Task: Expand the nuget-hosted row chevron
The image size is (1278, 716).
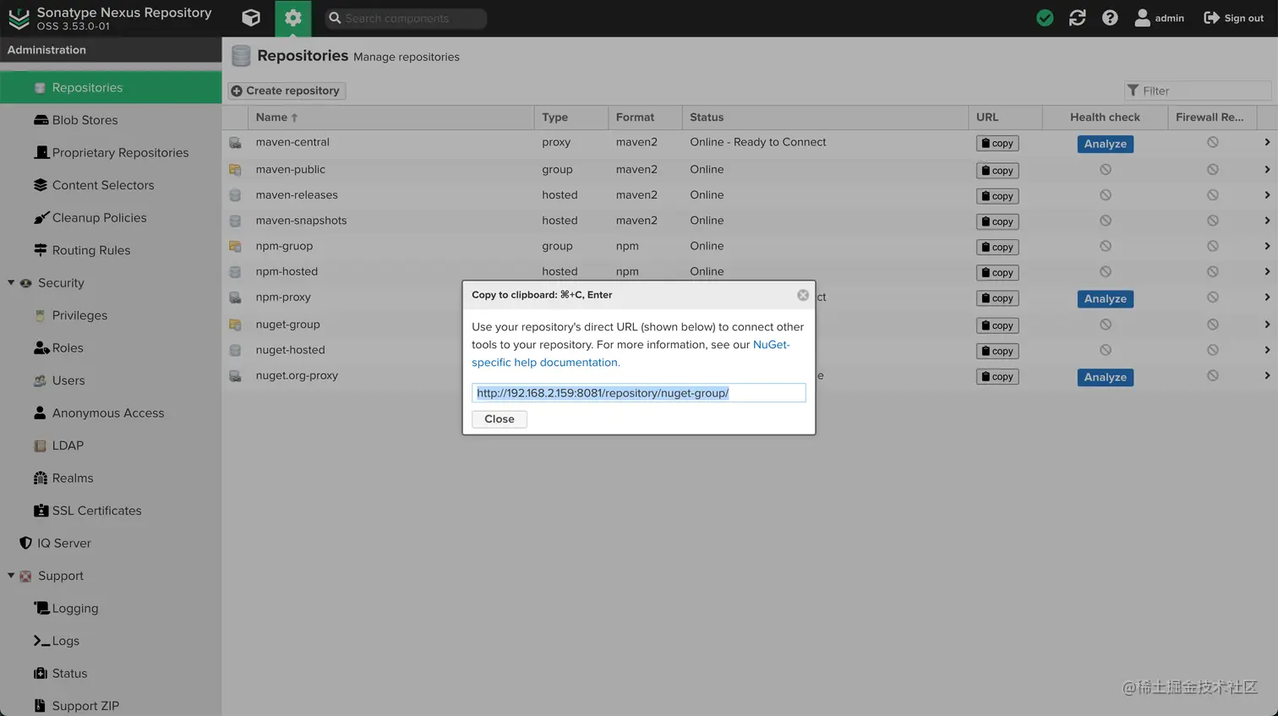Action: [1266, 350]
